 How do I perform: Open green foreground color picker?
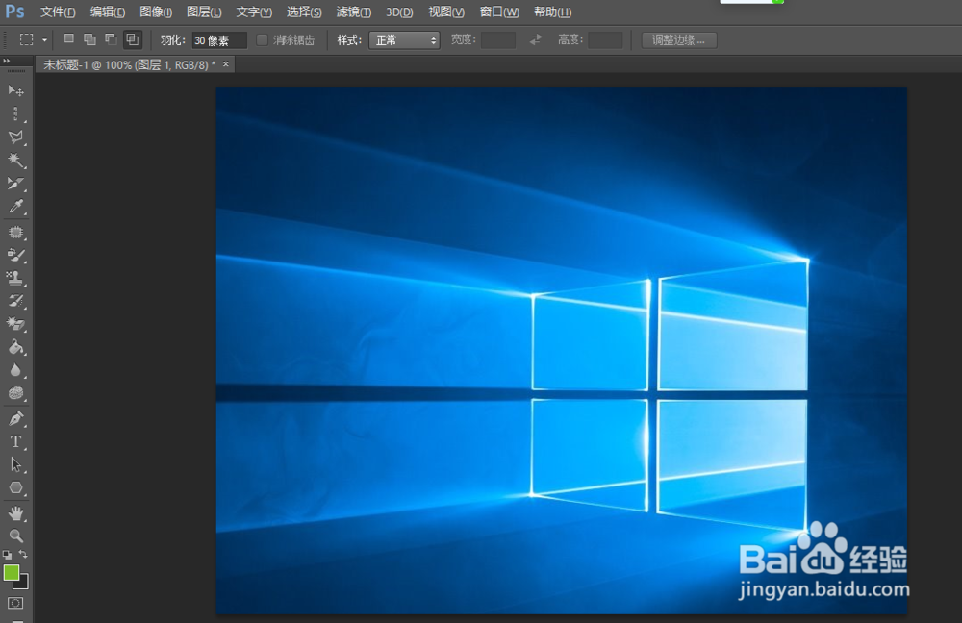coord(11,572)
